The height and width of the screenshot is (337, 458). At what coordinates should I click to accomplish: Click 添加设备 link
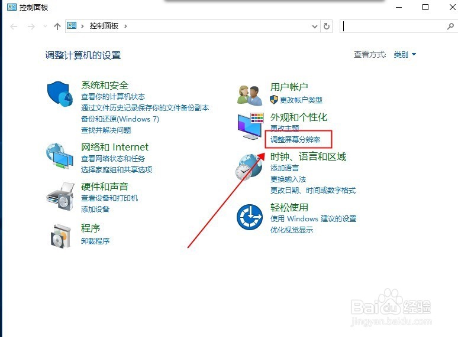[x=95, y=209]
